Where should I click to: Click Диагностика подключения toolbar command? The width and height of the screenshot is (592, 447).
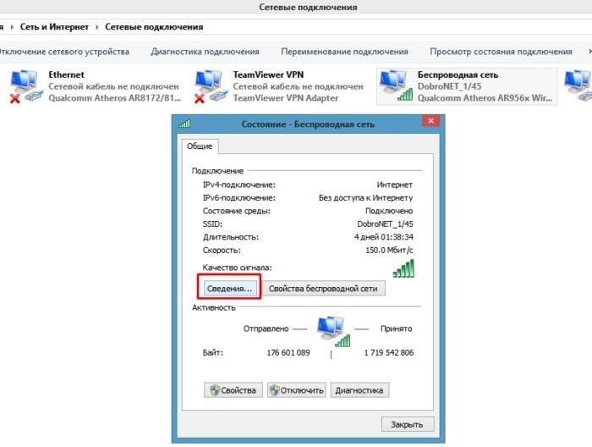[205, 52]
